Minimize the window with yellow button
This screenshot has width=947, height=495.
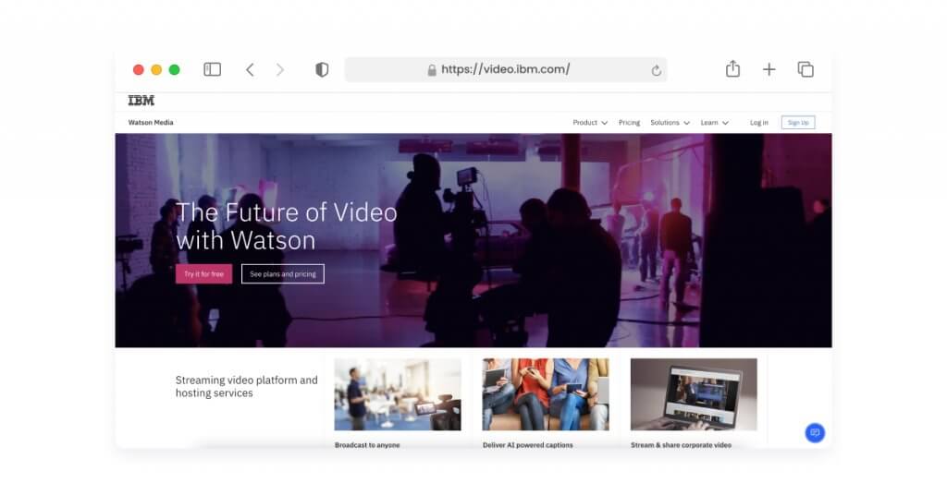(156, 70)
